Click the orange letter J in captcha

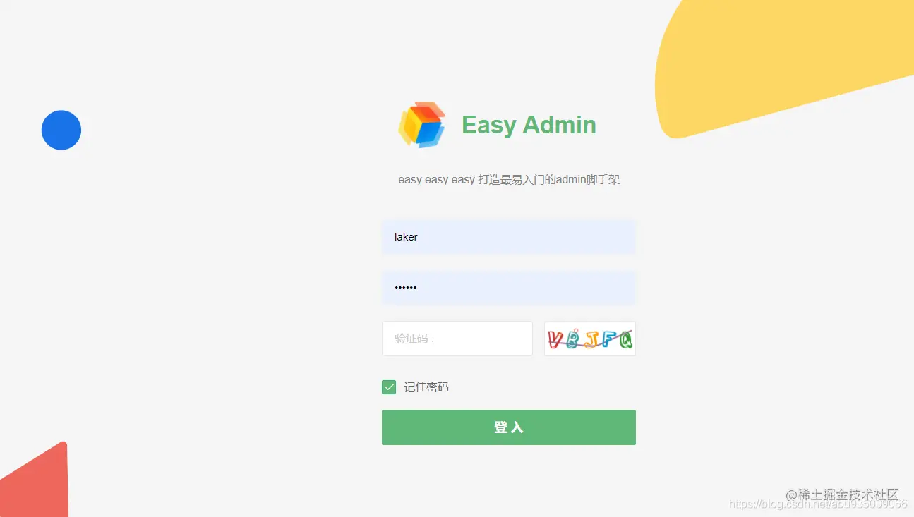[x=591, y=340]
